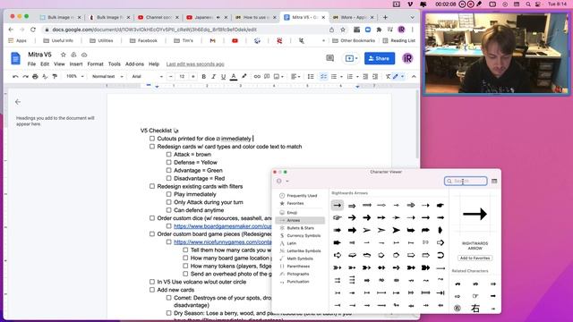Open the Arial font dropdown

click(147, 77)
